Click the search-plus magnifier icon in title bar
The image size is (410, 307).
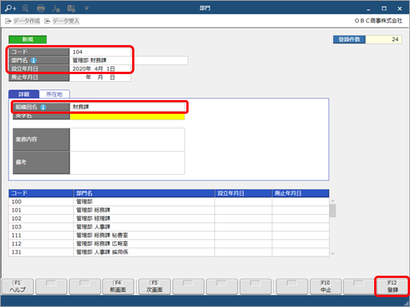11,8
